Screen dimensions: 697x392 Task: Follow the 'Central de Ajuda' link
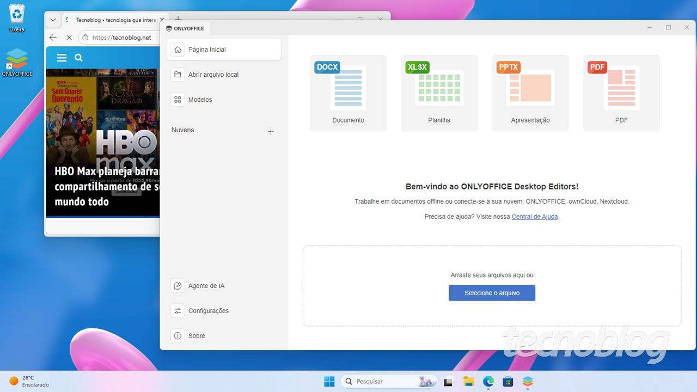tap(534, 216)
